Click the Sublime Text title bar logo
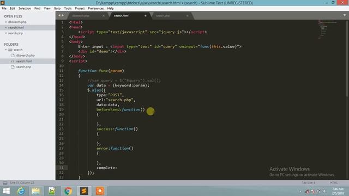This screenshot has height=196, width=349. point(2,3)
